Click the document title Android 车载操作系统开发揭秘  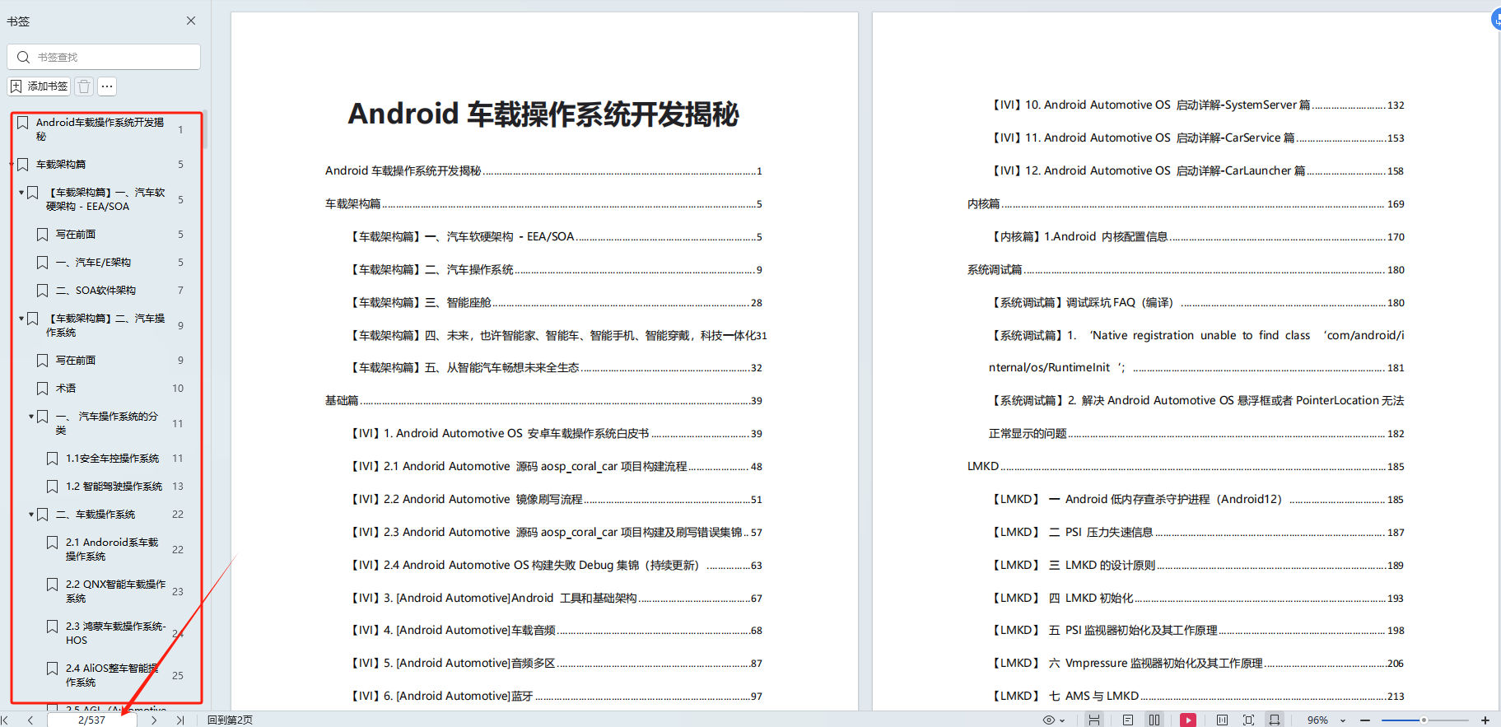tap(543, 114)
